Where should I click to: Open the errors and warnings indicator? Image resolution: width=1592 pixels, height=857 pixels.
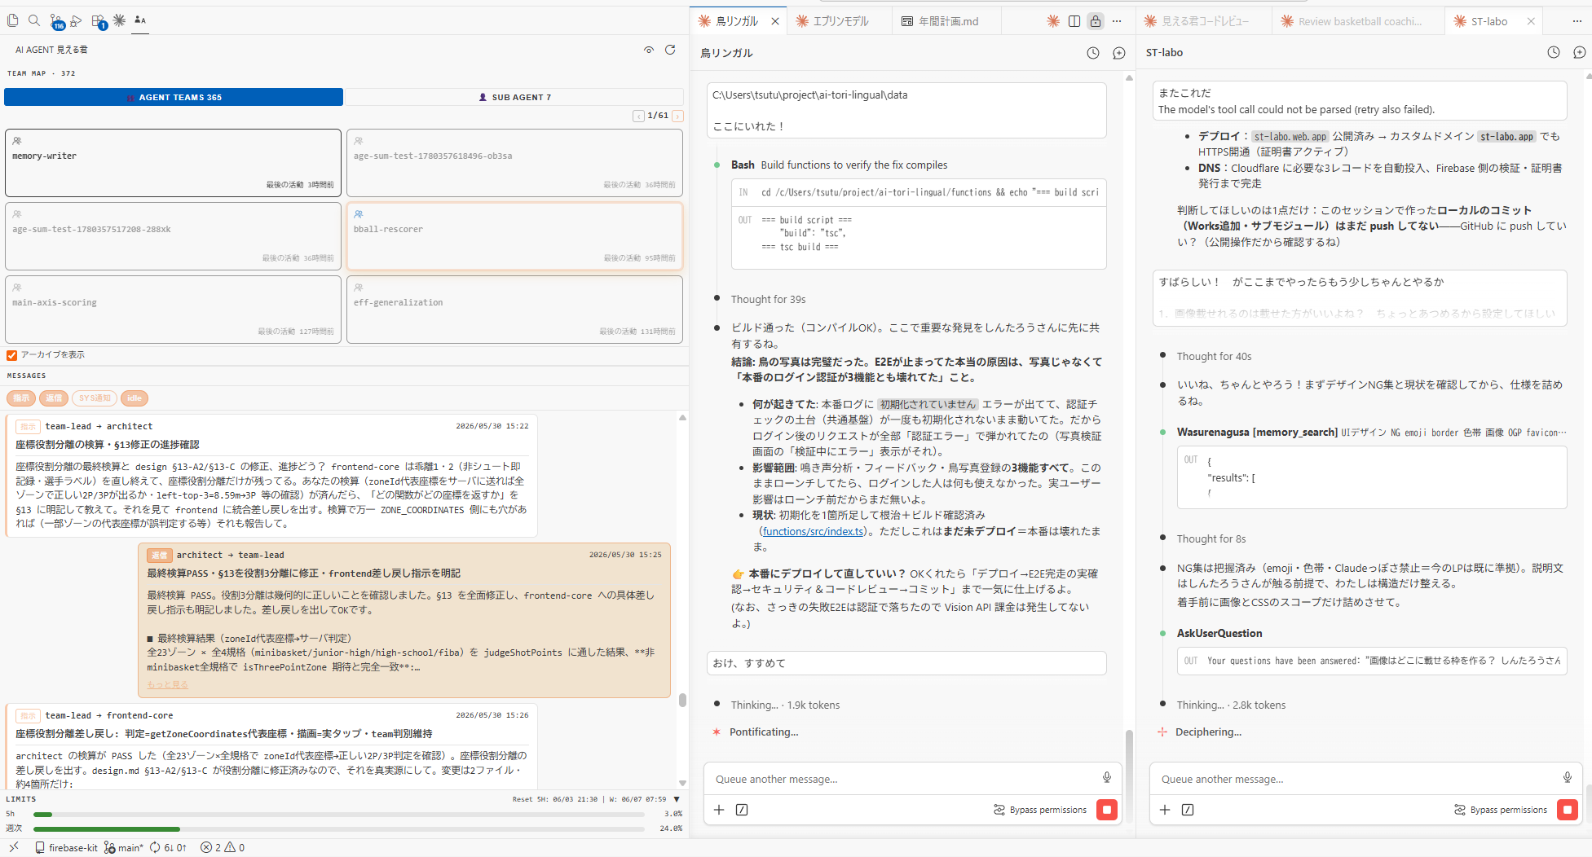coord(223,848)
